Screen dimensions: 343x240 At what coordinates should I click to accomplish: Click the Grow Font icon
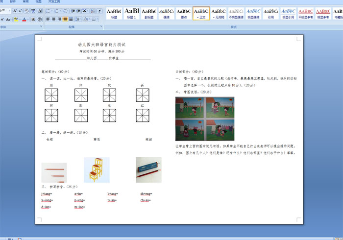point(15,11)
